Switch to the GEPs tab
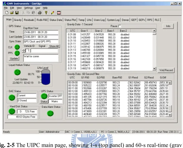Screen dimensions: 183x148 (x=142, y=20)
